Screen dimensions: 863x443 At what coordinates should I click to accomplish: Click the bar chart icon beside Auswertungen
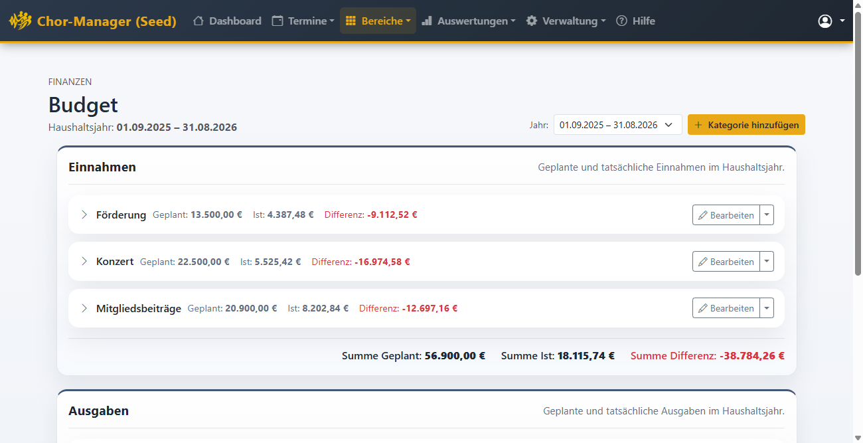[x=427, y=21]
